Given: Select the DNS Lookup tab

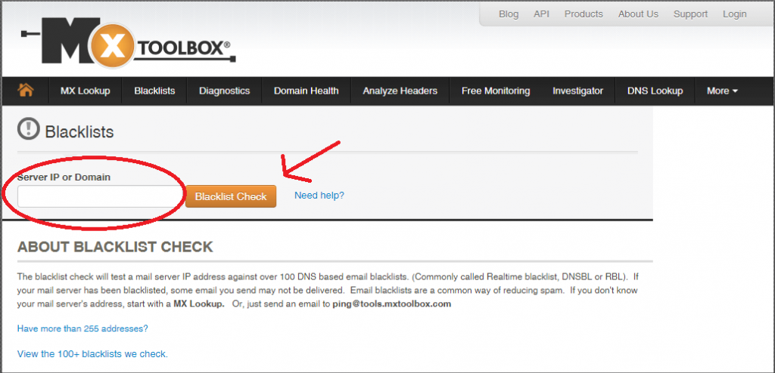Looking at the screenshot, I should point(655,91).
